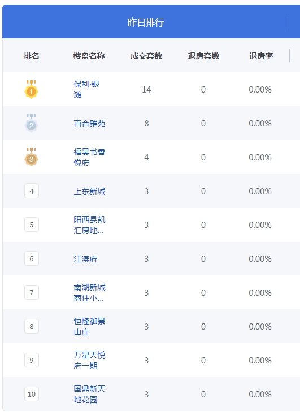This screenshot has width=300, height=412.
Task: Click the rank 6 number badge
Action: (x=32, y=258)
